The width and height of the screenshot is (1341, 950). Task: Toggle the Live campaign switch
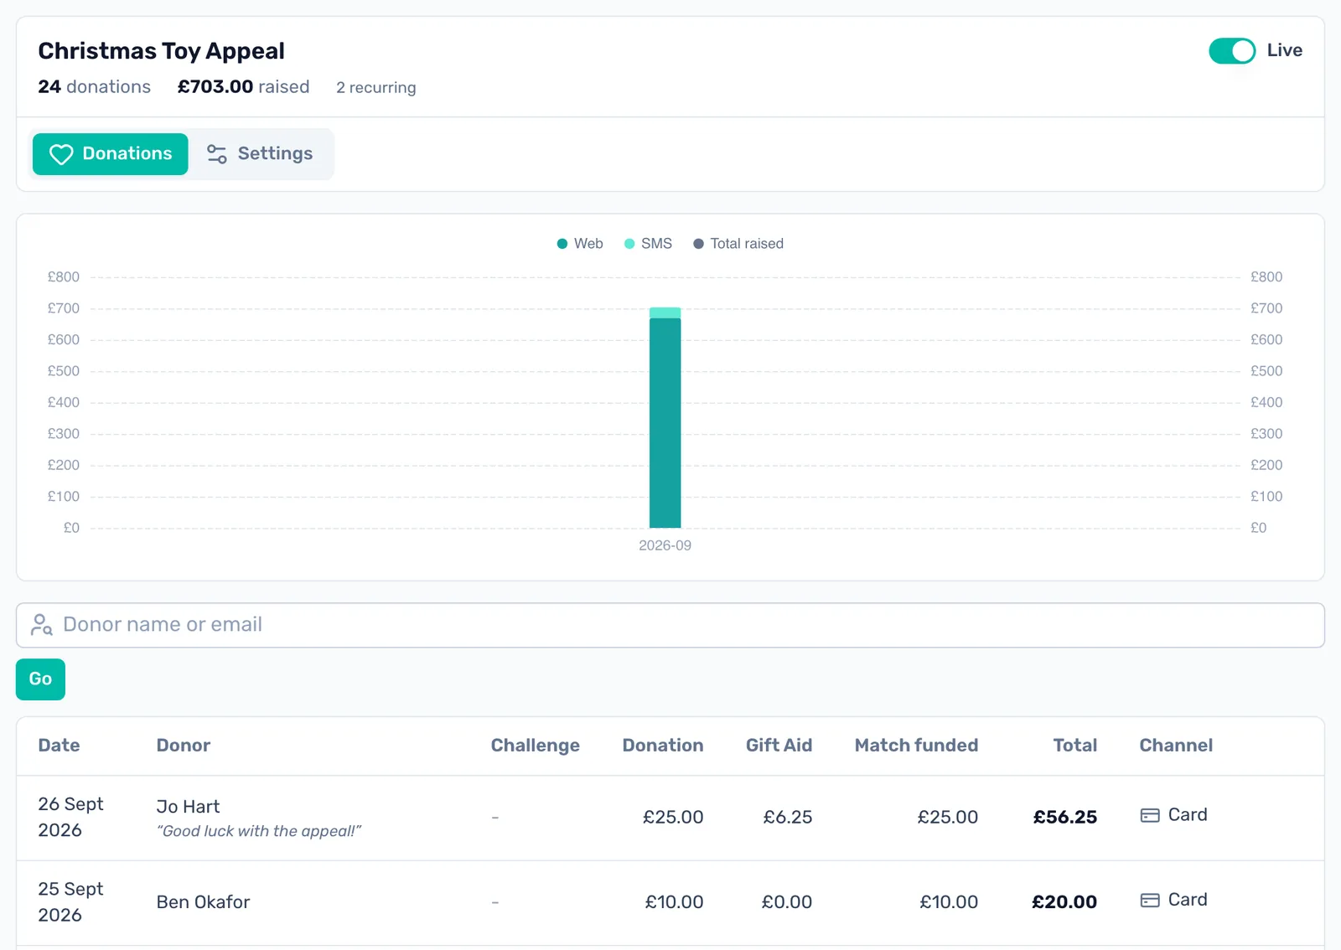tap(1231, 51)
